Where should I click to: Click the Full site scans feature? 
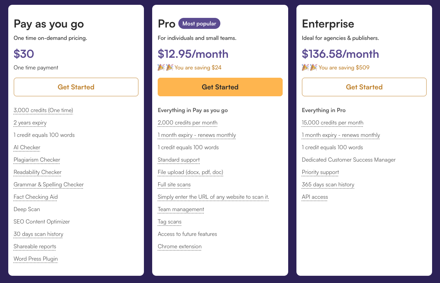point(174,185)
